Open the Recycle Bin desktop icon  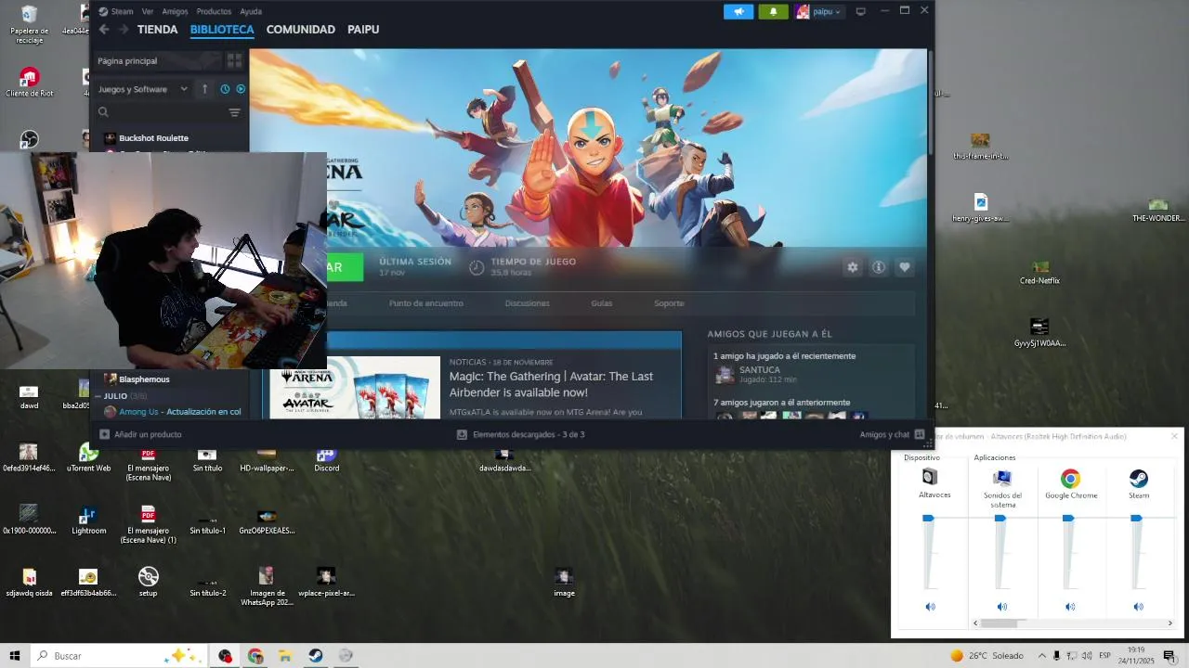[x=29, y=24]
